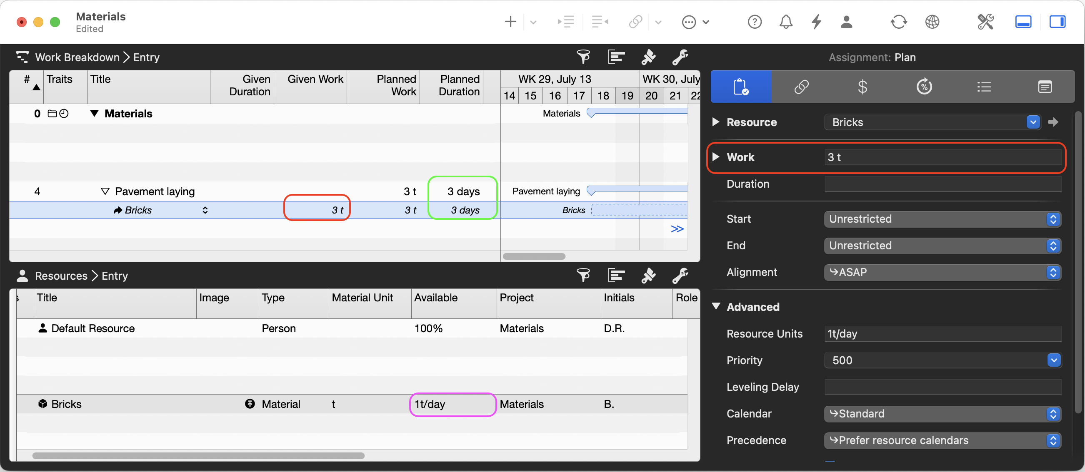Switch to the cost dollar inspector tab

coord(862,87)
